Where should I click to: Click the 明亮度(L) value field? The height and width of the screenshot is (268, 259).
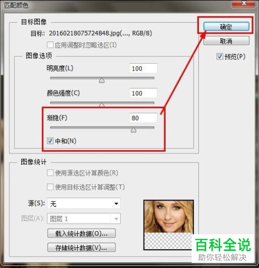click(143, 68)
